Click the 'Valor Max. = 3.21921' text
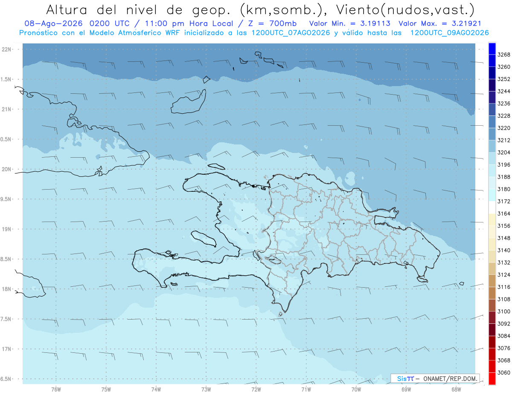Viewport: 512px width, 395px height. pos(440,23)
